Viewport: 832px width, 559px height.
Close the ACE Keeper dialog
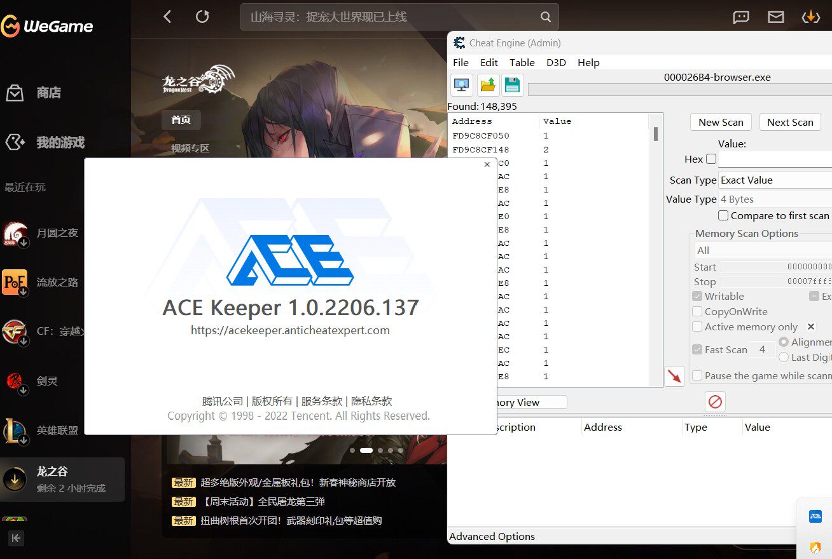pos(487,165)
